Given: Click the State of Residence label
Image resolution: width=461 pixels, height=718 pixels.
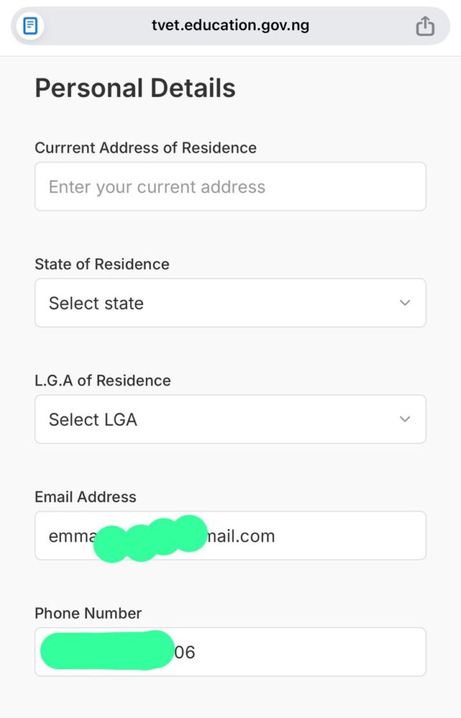Looking at the screenshot, I should click(102, 264).
